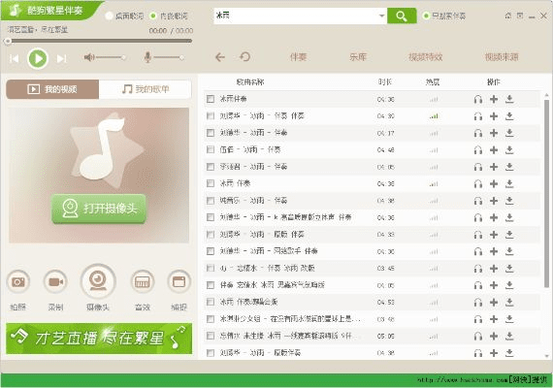Mute the speaker volume icon
The image size is (553, 388).
(x=89, y=57)
